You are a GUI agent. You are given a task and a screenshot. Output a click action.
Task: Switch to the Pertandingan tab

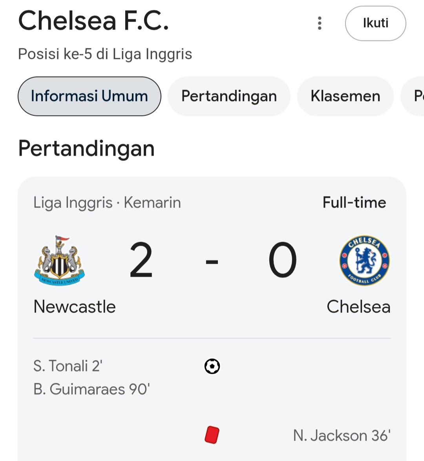coord(229,96)
